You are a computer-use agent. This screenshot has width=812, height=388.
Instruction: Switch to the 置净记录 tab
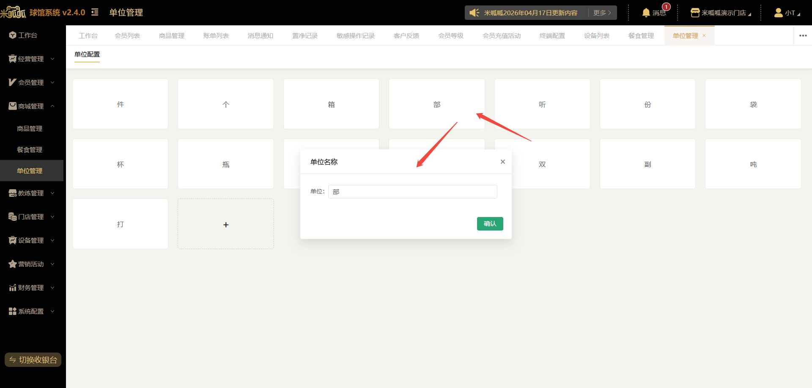click(x=305, y=35)
